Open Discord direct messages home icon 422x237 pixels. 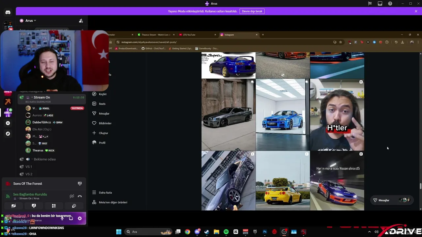[8, 12]
